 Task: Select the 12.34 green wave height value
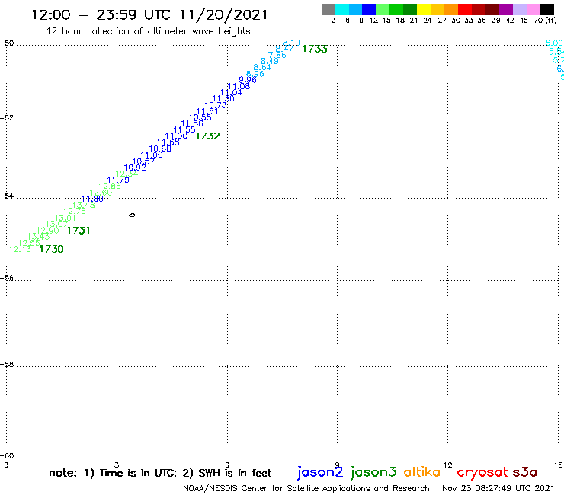pos(127,174)
